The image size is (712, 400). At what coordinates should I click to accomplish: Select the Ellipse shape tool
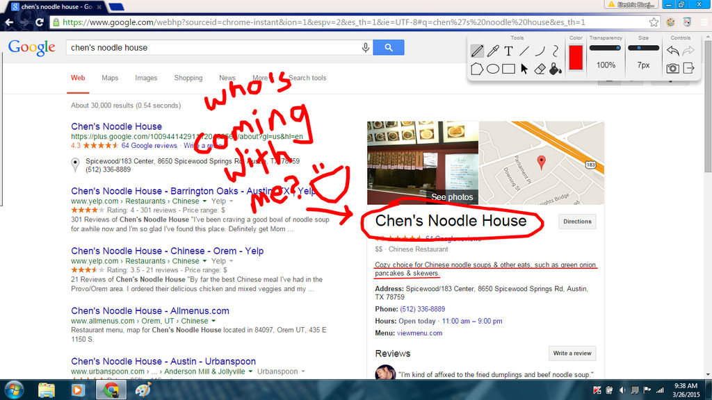point(493,69)
